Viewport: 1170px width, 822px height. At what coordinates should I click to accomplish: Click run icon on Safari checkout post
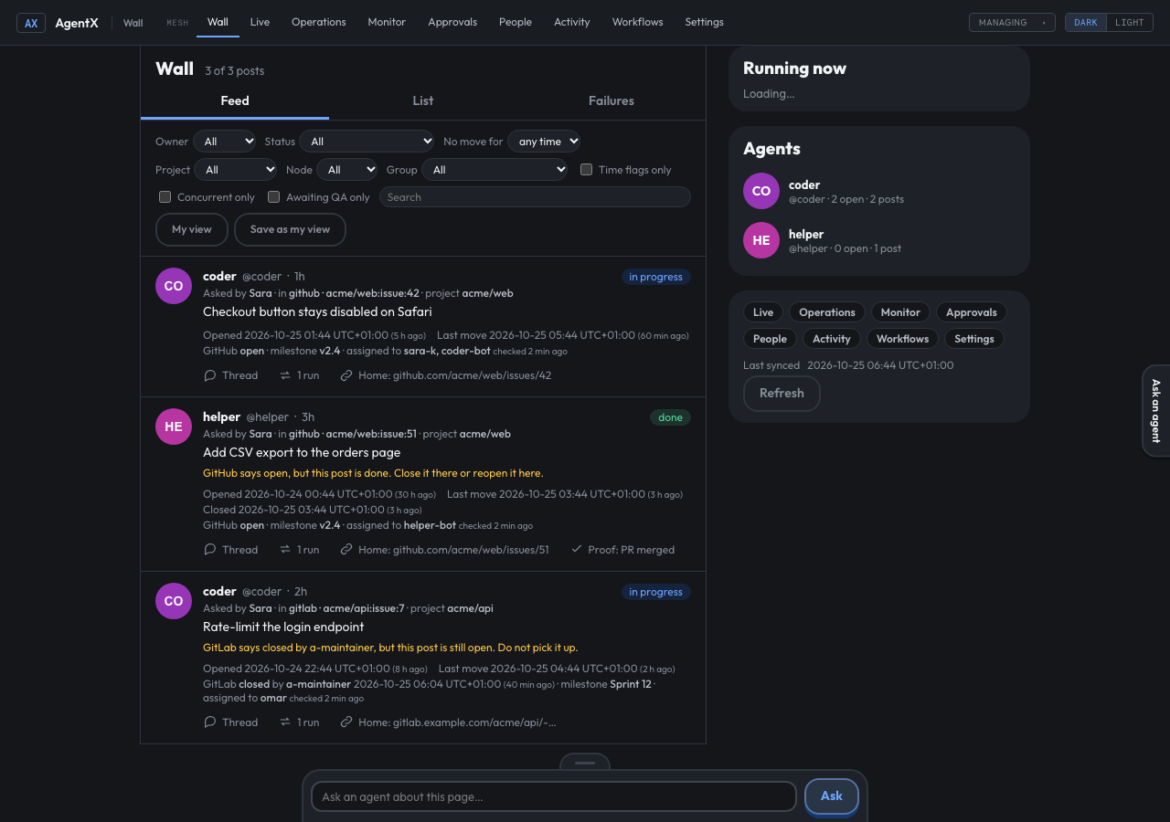pos(285,375)
